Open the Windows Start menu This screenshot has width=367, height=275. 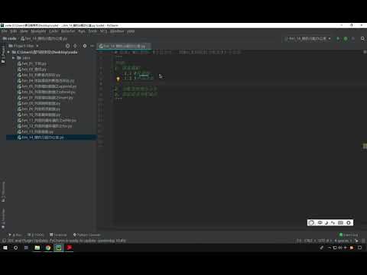pyautogui.click(x=5, y=247)
